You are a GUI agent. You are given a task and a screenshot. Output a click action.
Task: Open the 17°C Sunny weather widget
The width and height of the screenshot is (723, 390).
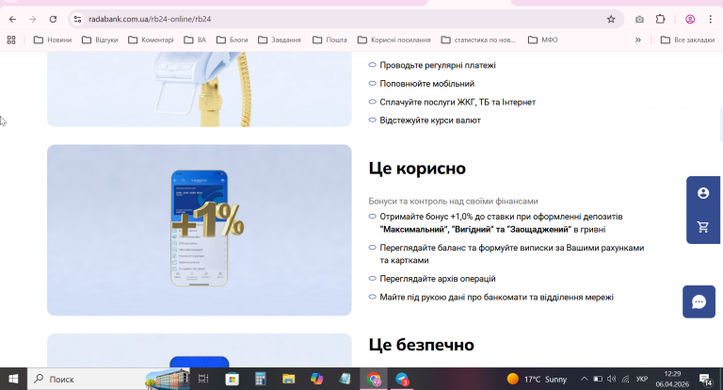537,379
